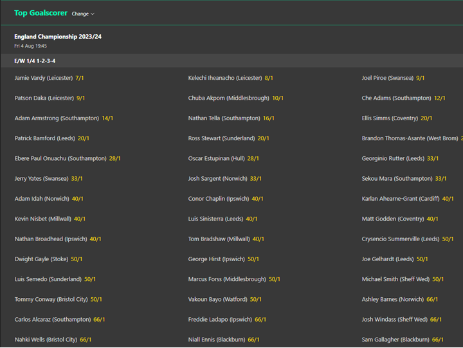Pick Joel Piroe (Swansea) at 9/1
Screen dimensions: 463x348
click(393, 78)
